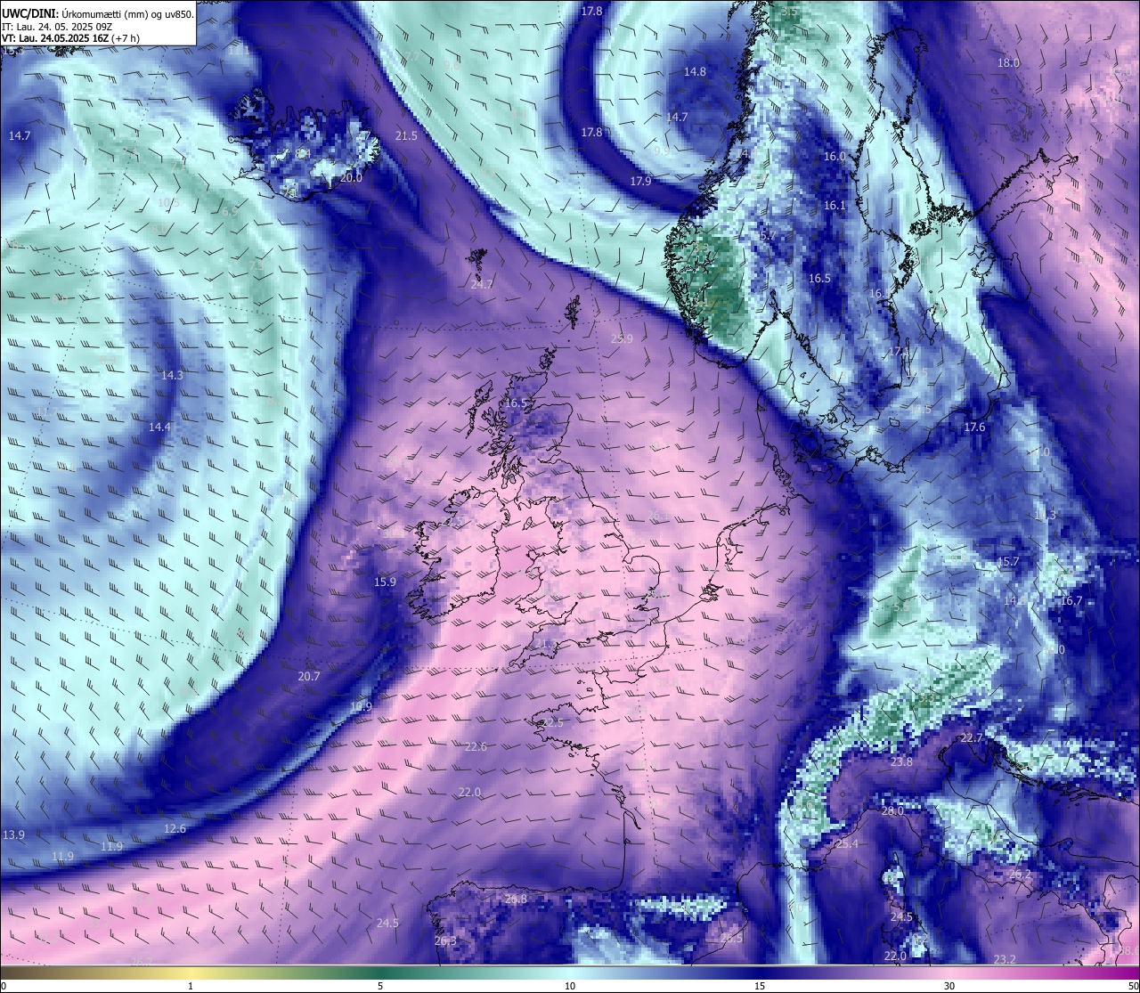Click the 26.8 value label
The width and height of the screenshot is (1140, 993).
(x=516, y=899)
